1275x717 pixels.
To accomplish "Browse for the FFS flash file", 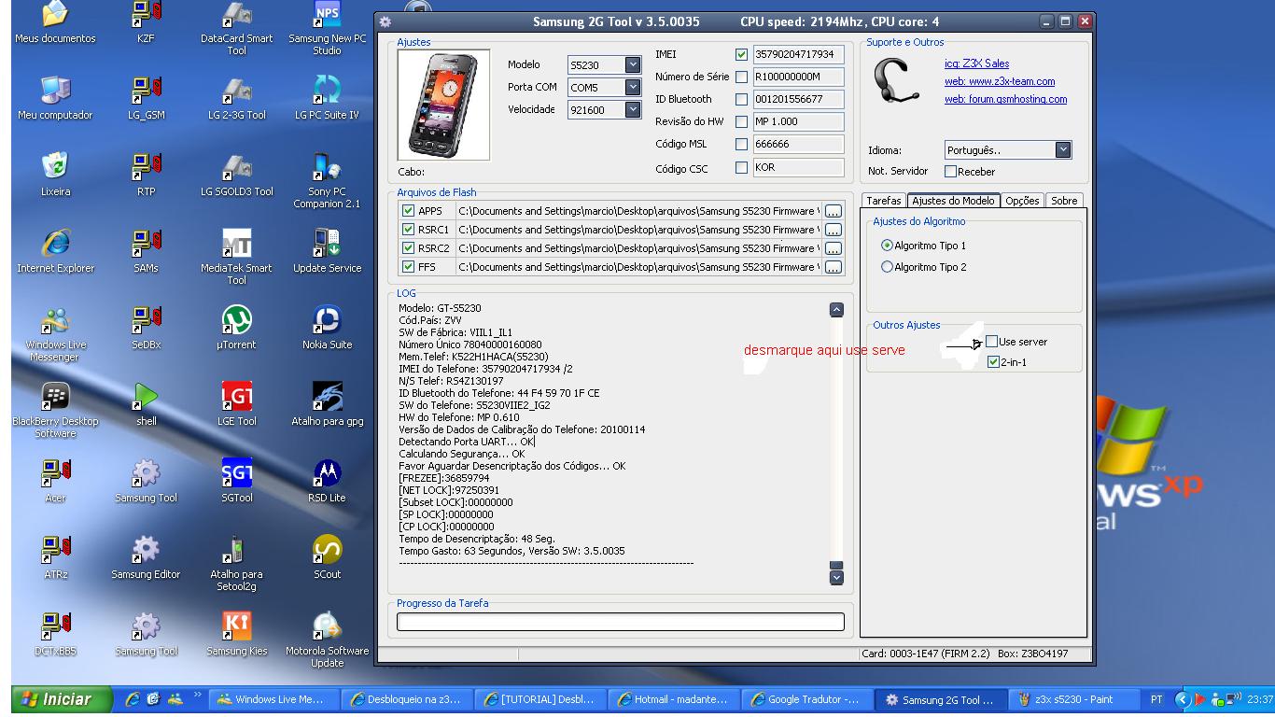I will click(x=833, y=267).
